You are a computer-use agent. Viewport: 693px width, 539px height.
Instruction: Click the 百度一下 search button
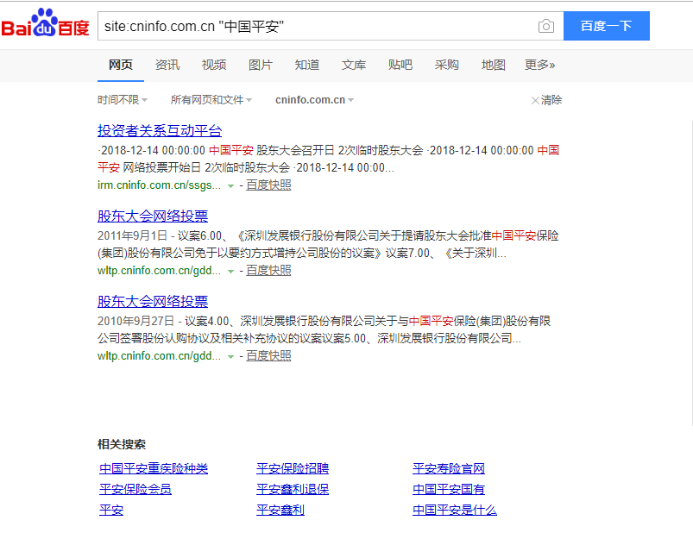click(607, 26)
